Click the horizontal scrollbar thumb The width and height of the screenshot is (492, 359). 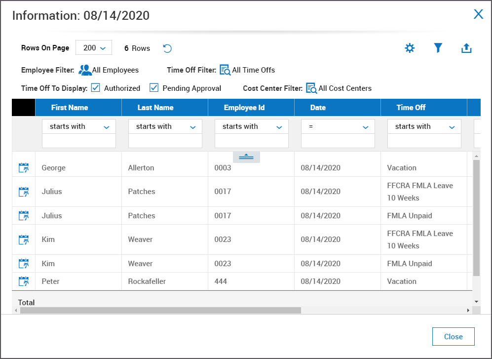160,310
